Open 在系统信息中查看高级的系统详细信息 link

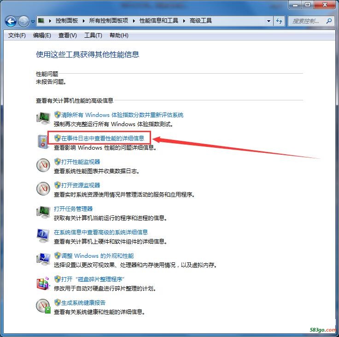(101, 232)
